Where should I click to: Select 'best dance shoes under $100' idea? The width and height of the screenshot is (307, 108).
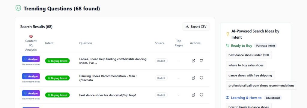coord(249,55)
